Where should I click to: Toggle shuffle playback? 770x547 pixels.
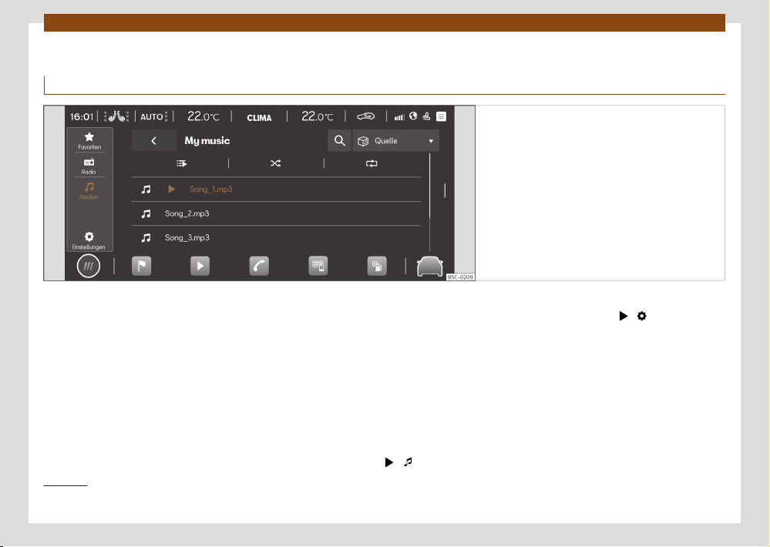(x=276, y=163)
